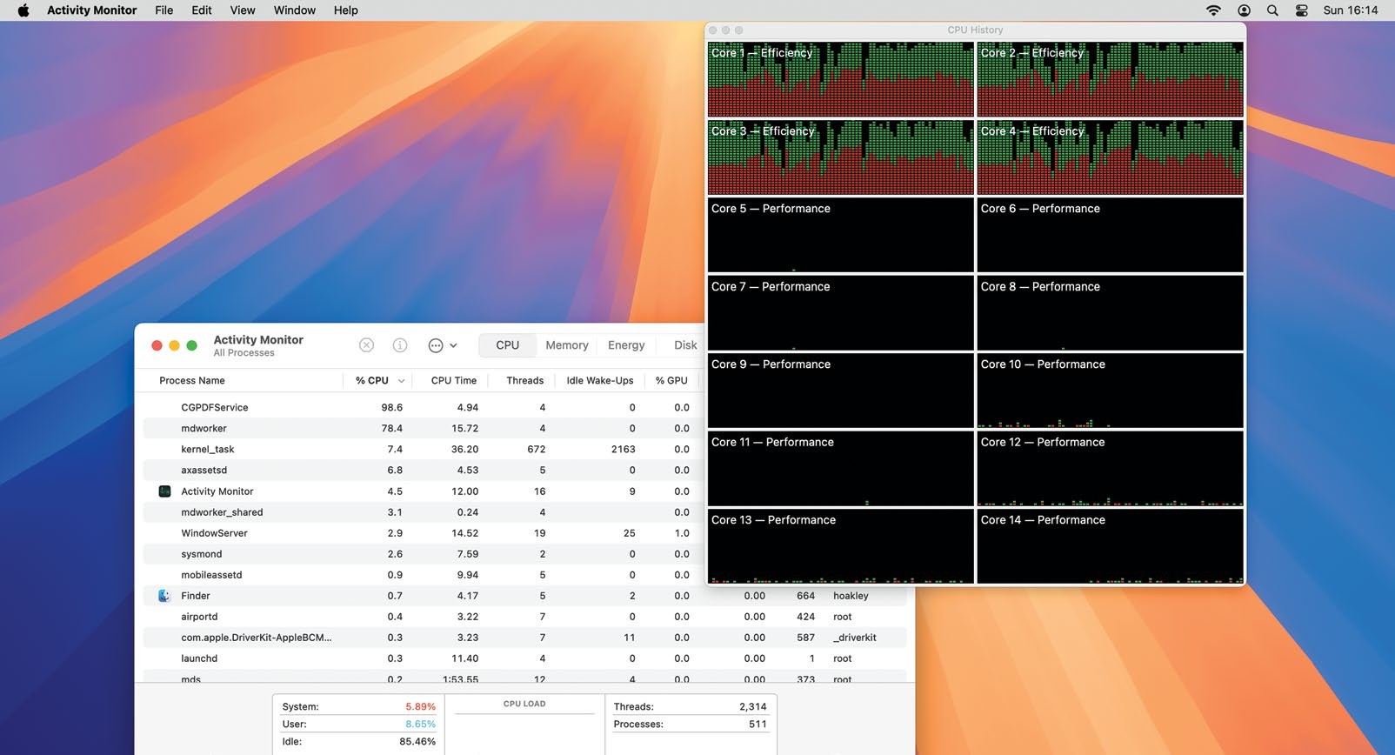Sort by the CPU Time column

coord(454,381)
